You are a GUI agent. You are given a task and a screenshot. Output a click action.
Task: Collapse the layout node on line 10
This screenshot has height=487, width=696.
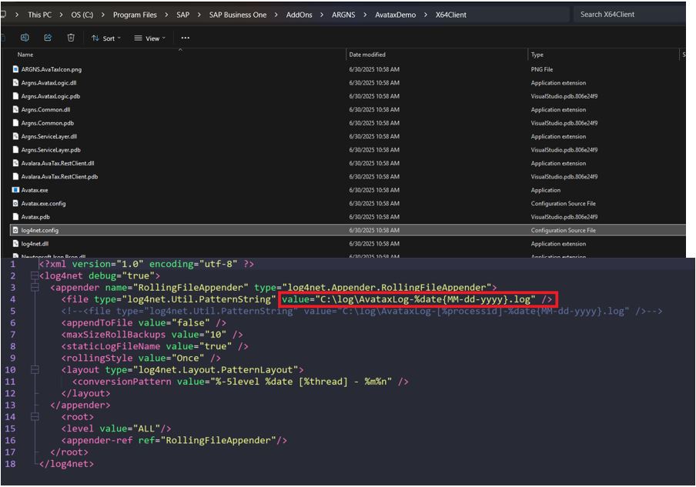coord(35,370)
